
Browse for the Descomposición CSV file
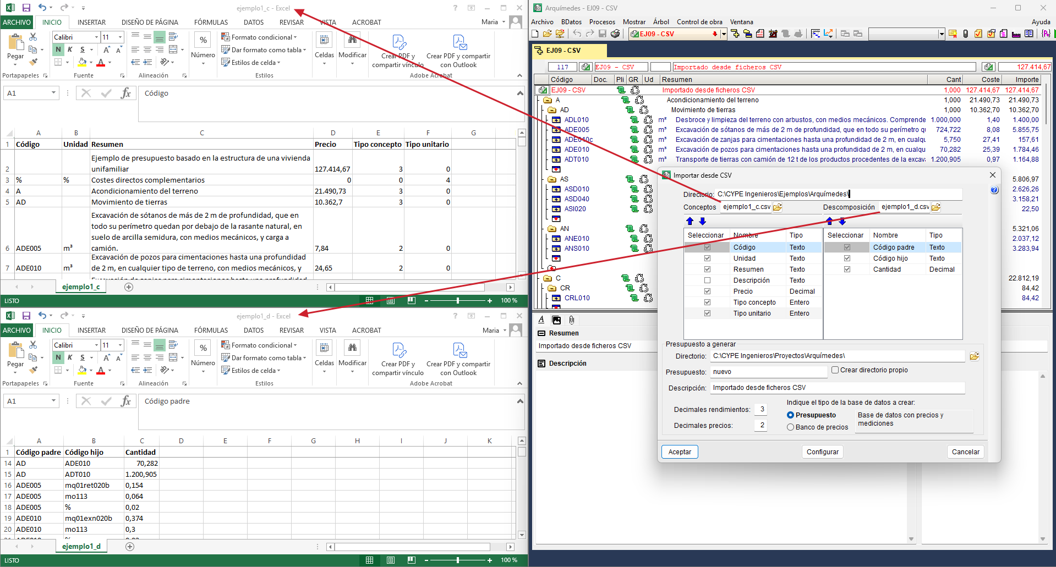point(936,207)
